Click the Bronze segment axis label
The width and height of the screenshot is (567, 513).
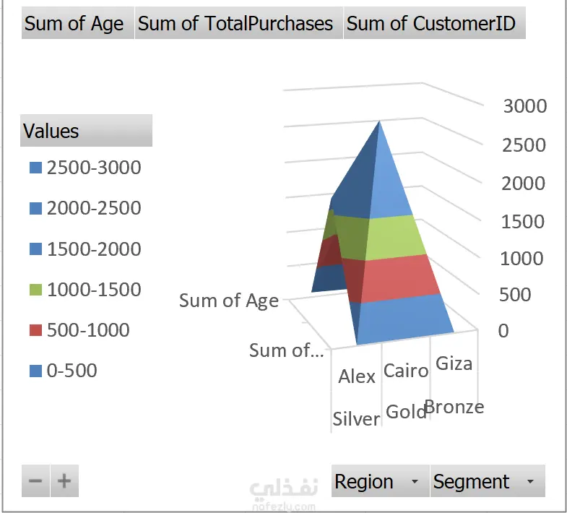click(x=454, y=408)
